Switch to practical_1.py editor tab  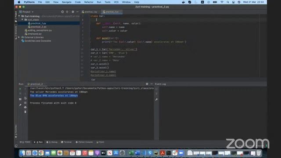click(x=90, y=12)
